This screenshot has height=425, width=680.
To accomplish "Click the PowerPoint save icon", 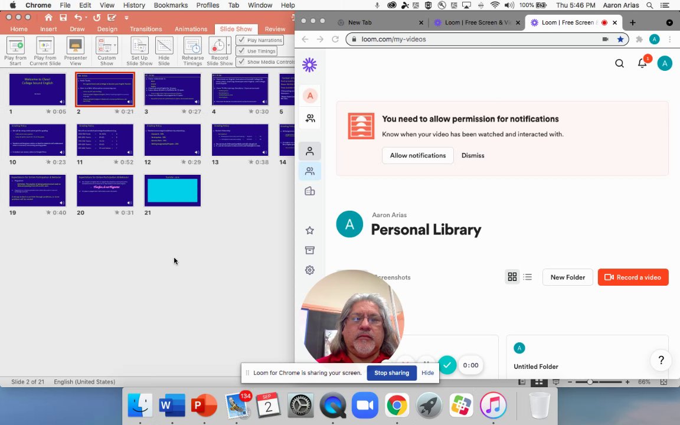I will coord(63,17).
